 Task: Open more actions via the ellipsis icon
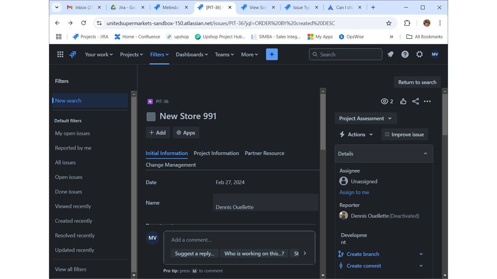tap(427, 101)
